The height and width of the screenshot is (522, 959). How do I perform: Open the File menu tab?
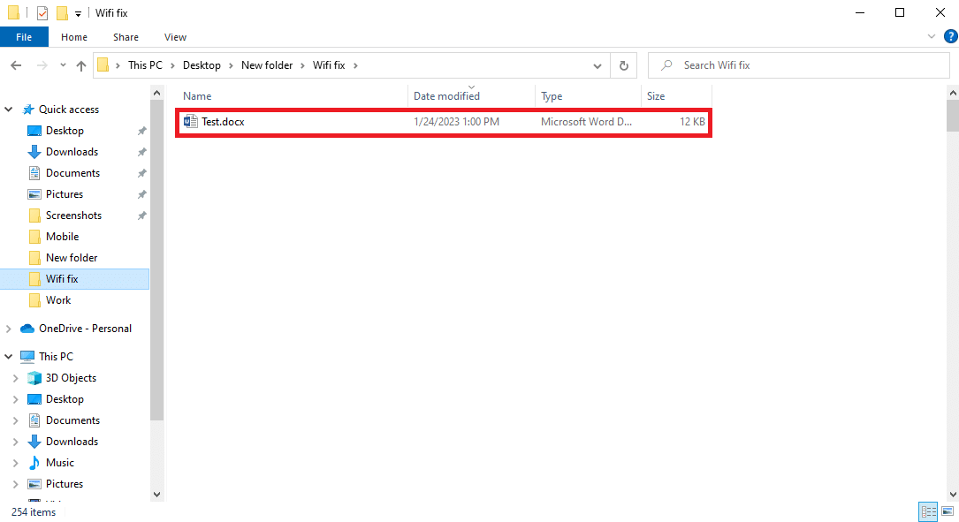pos(24,37)
